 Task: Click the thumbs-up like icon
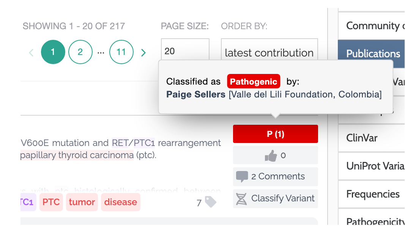[271, 155]
